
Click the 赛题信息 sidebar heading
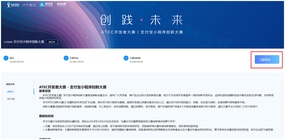tap(11, 84)
